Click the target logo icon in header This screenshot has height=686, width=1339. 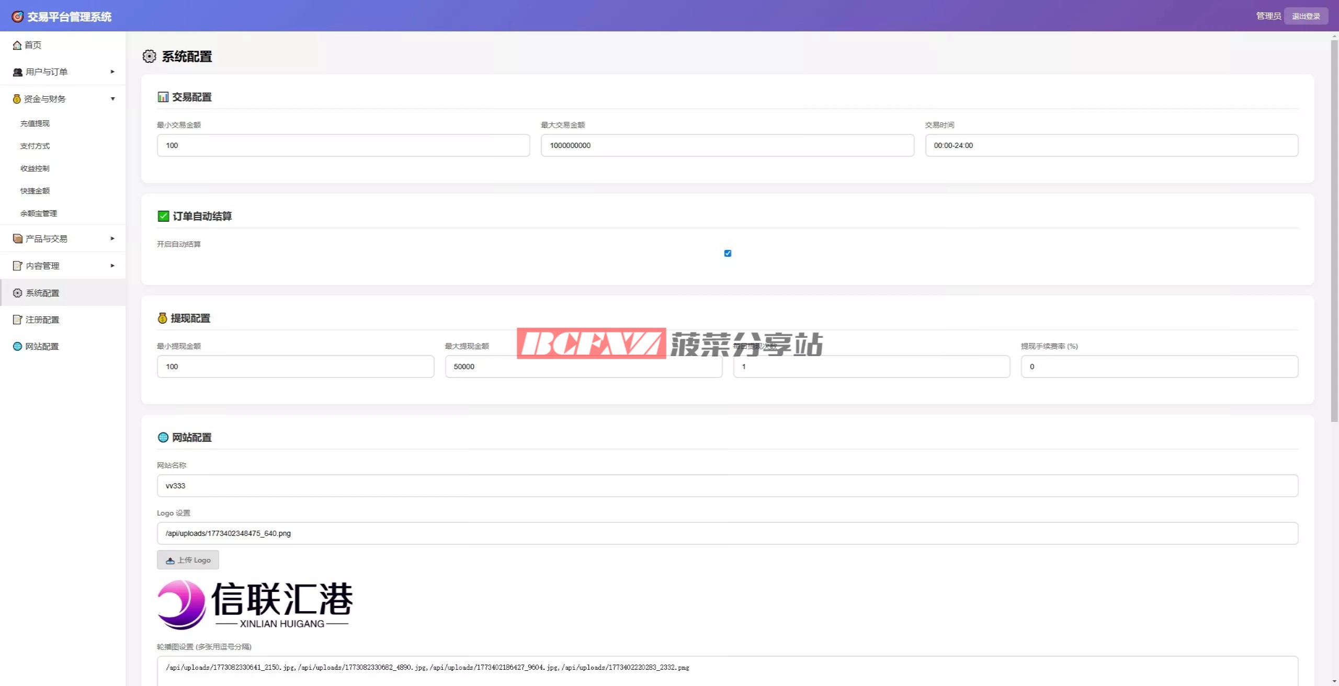(x=18, y=17)
